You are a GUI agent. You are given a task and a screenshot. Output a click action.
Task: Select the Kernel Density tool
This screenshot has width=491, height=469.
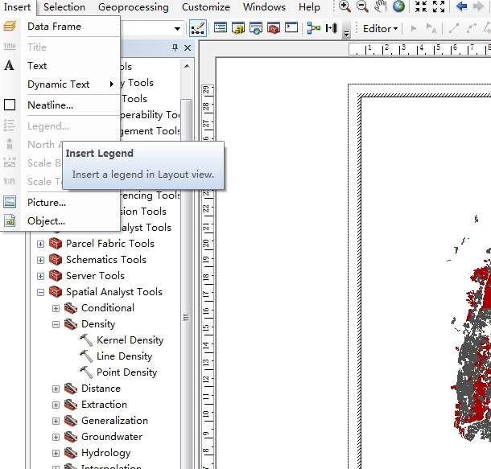(x=130, y=340)
